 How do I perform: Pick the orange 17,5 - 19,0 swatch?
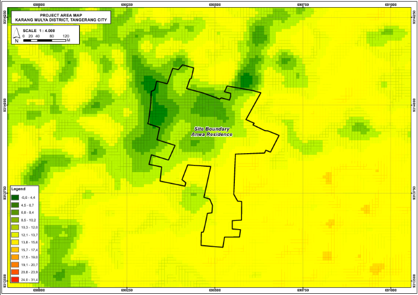coord(15,257)
